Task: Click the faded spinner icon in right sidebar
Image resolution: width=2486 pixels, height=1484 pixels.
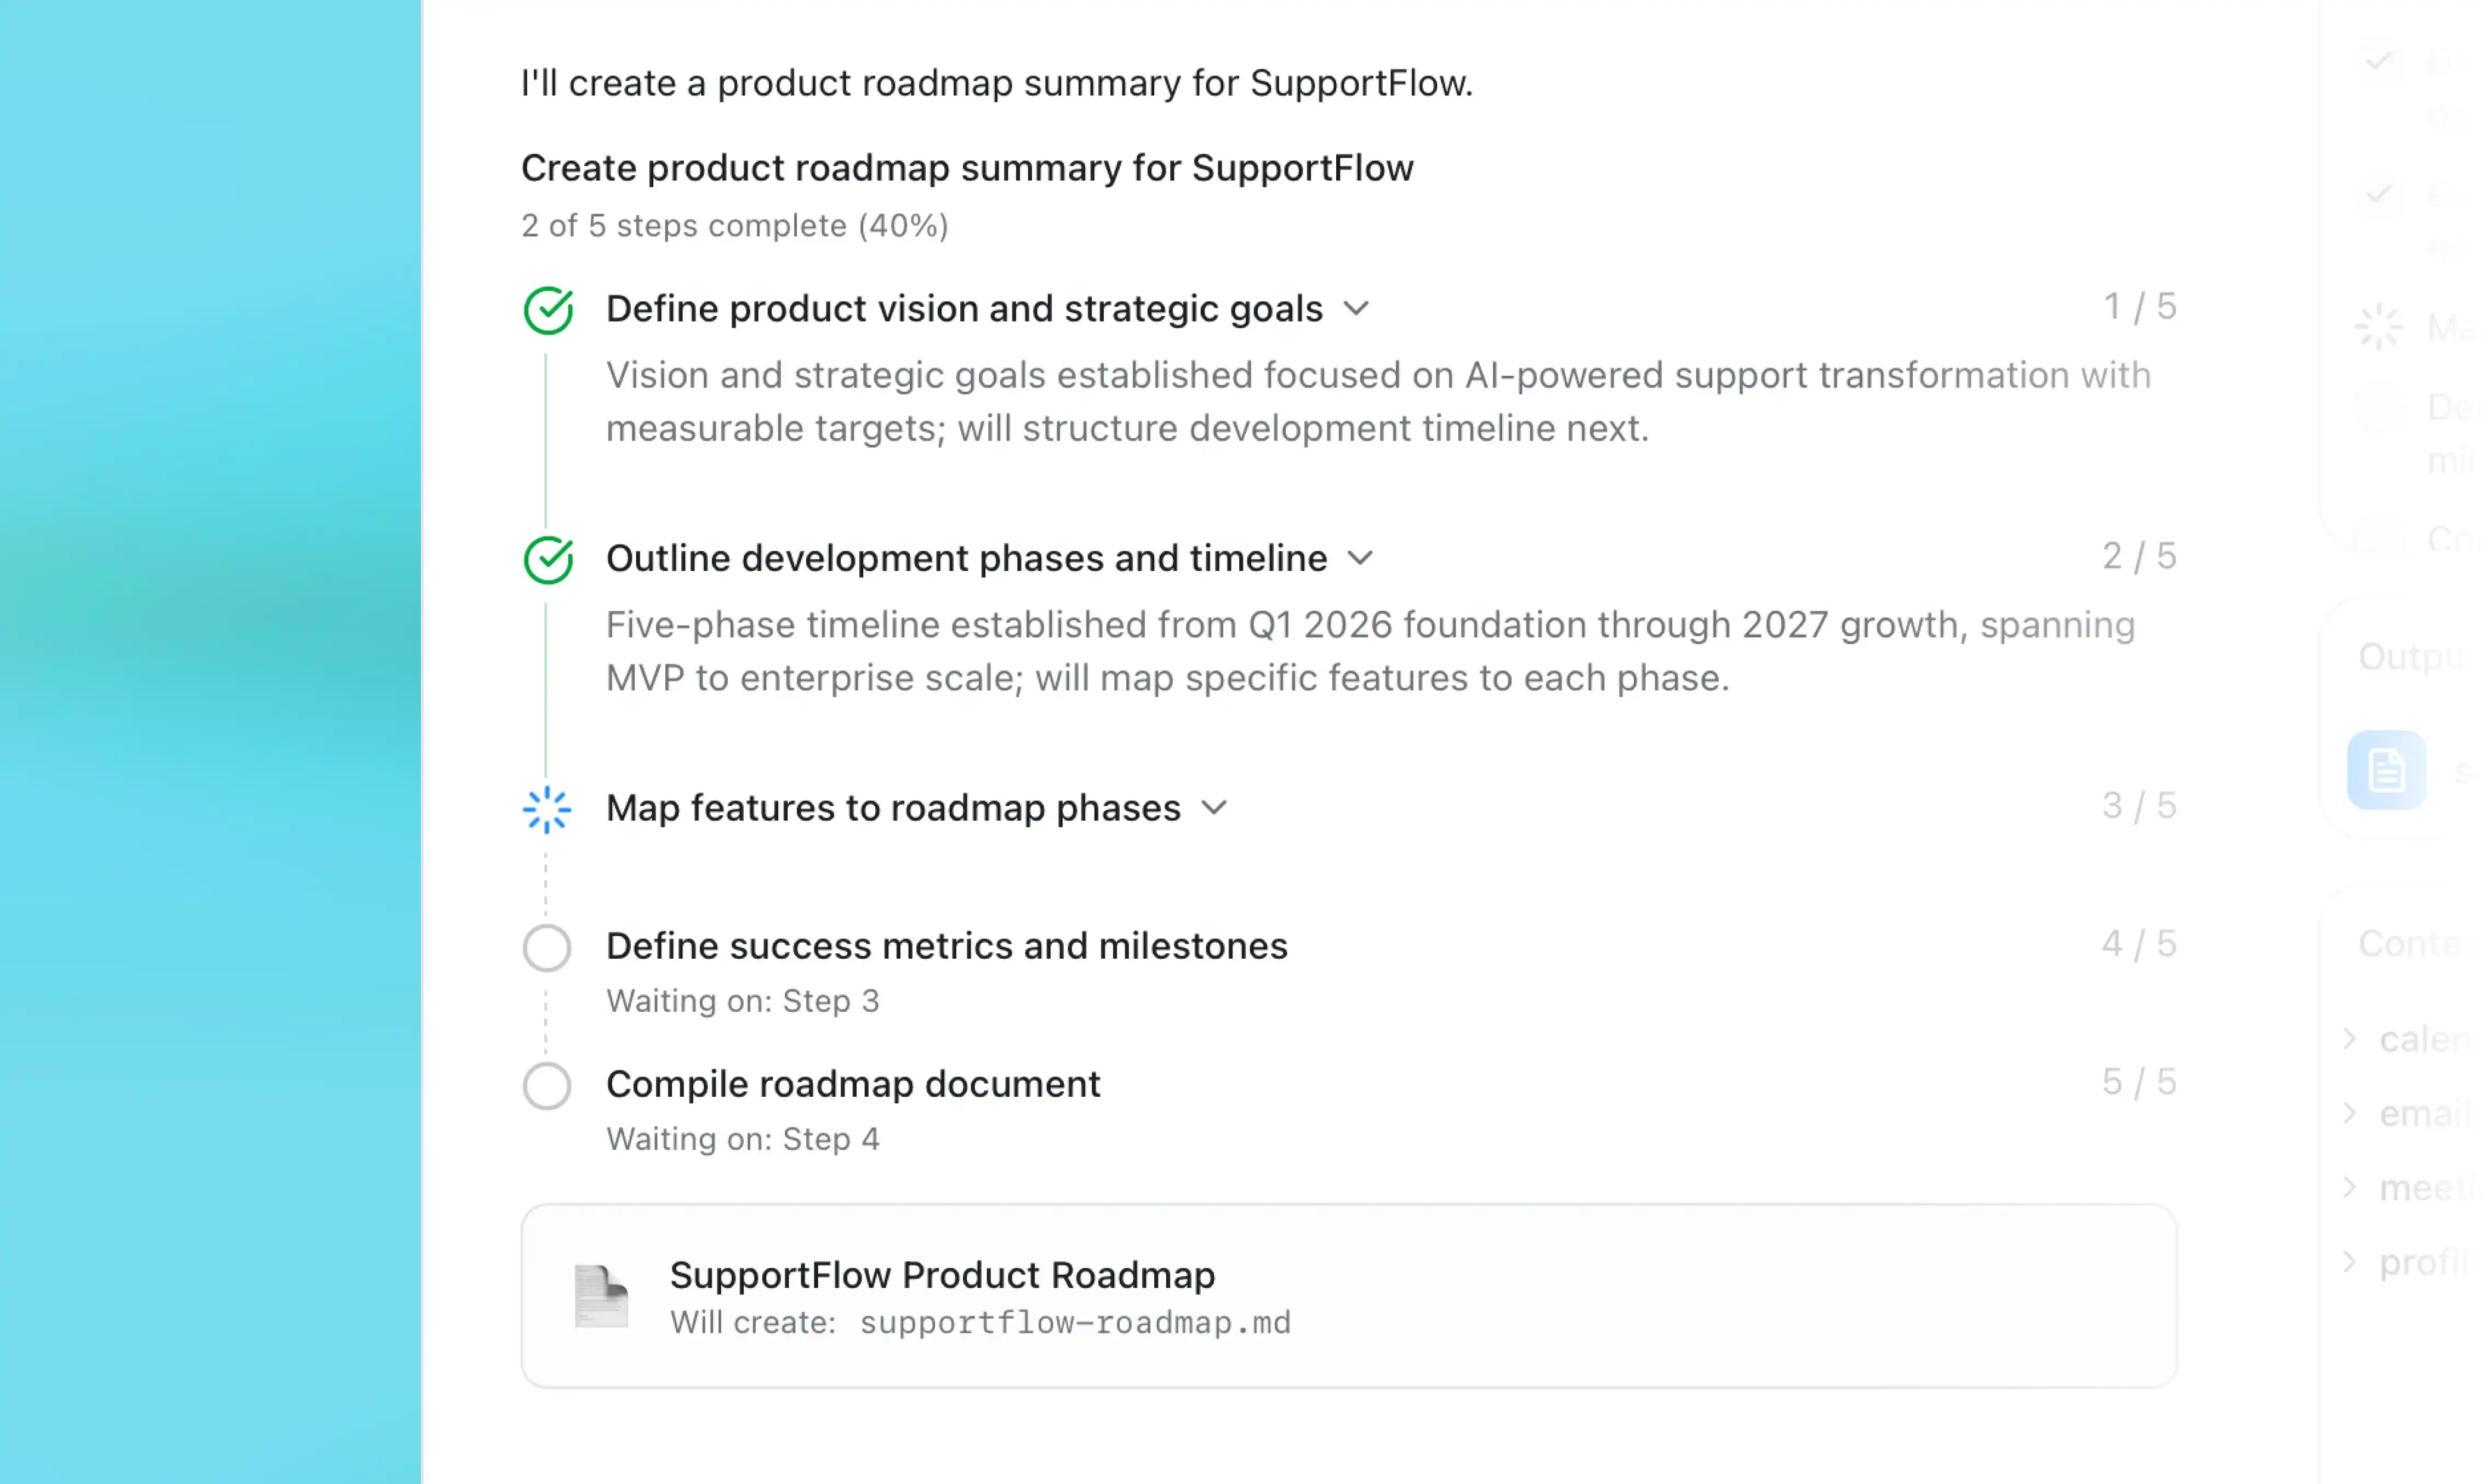Action: [2377, 327]
